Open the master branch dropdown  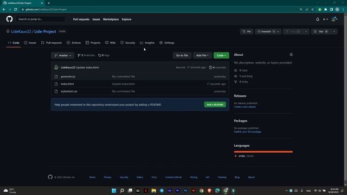tap(63, 55)
